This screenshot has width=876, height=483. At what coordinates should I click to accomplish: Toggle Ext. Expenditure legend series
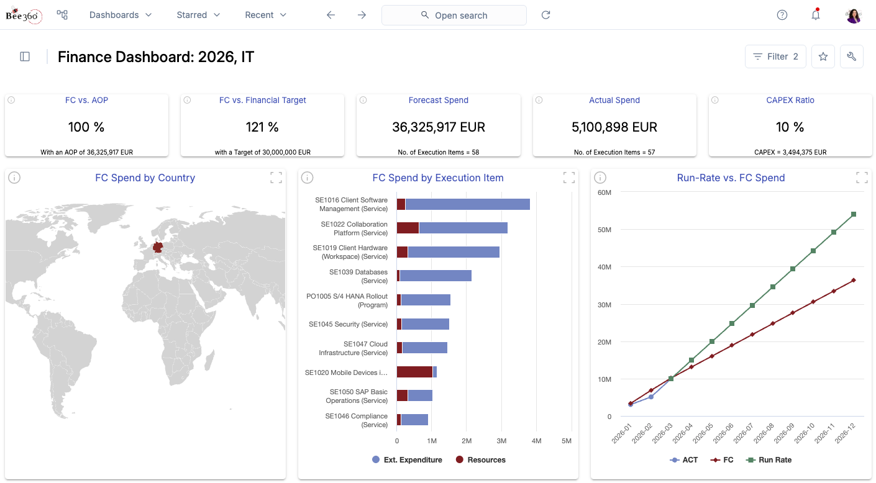point(407,460)
